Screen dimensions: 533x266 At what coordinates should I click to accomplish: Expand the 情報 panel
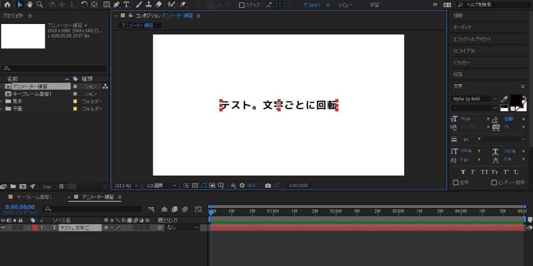(x=458, y=15)
